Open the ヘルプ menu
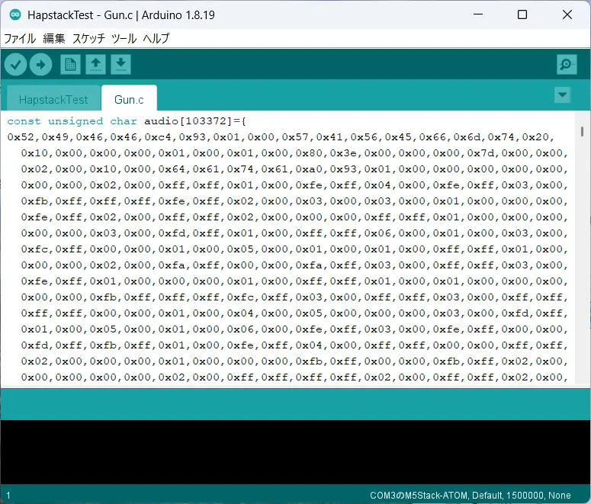This screenshot has height=504, width=591. pos(156,38)
